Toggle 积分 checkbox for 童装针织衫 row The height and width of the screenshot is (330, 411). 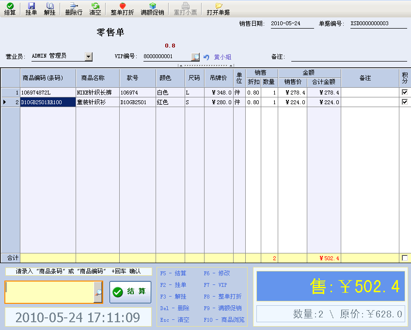pos(405,102)
